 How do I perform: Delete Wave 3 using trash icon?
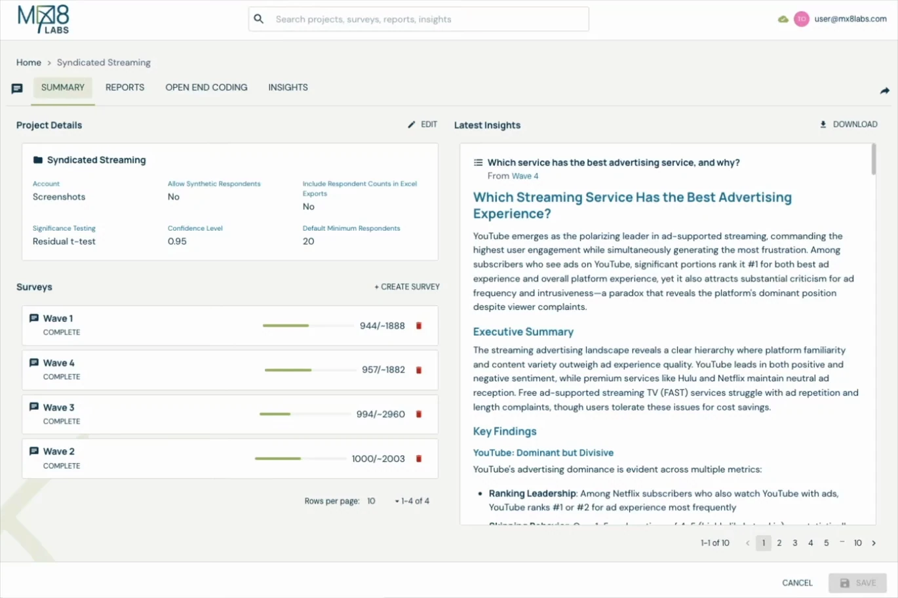click(x=419, y=414)
